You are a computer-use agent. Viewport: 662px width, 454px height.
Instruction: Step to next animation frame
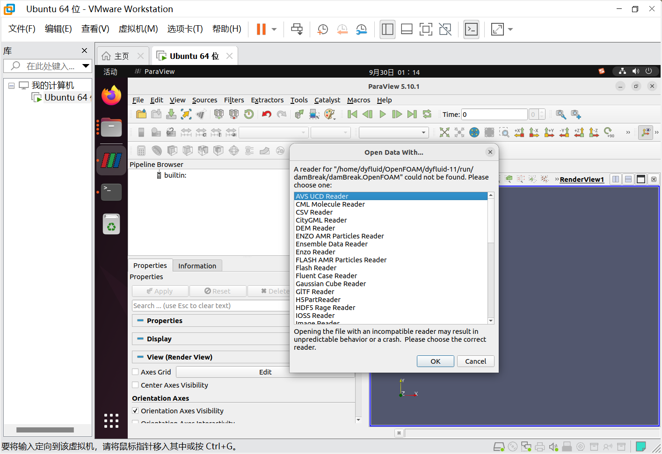[397, 114]
